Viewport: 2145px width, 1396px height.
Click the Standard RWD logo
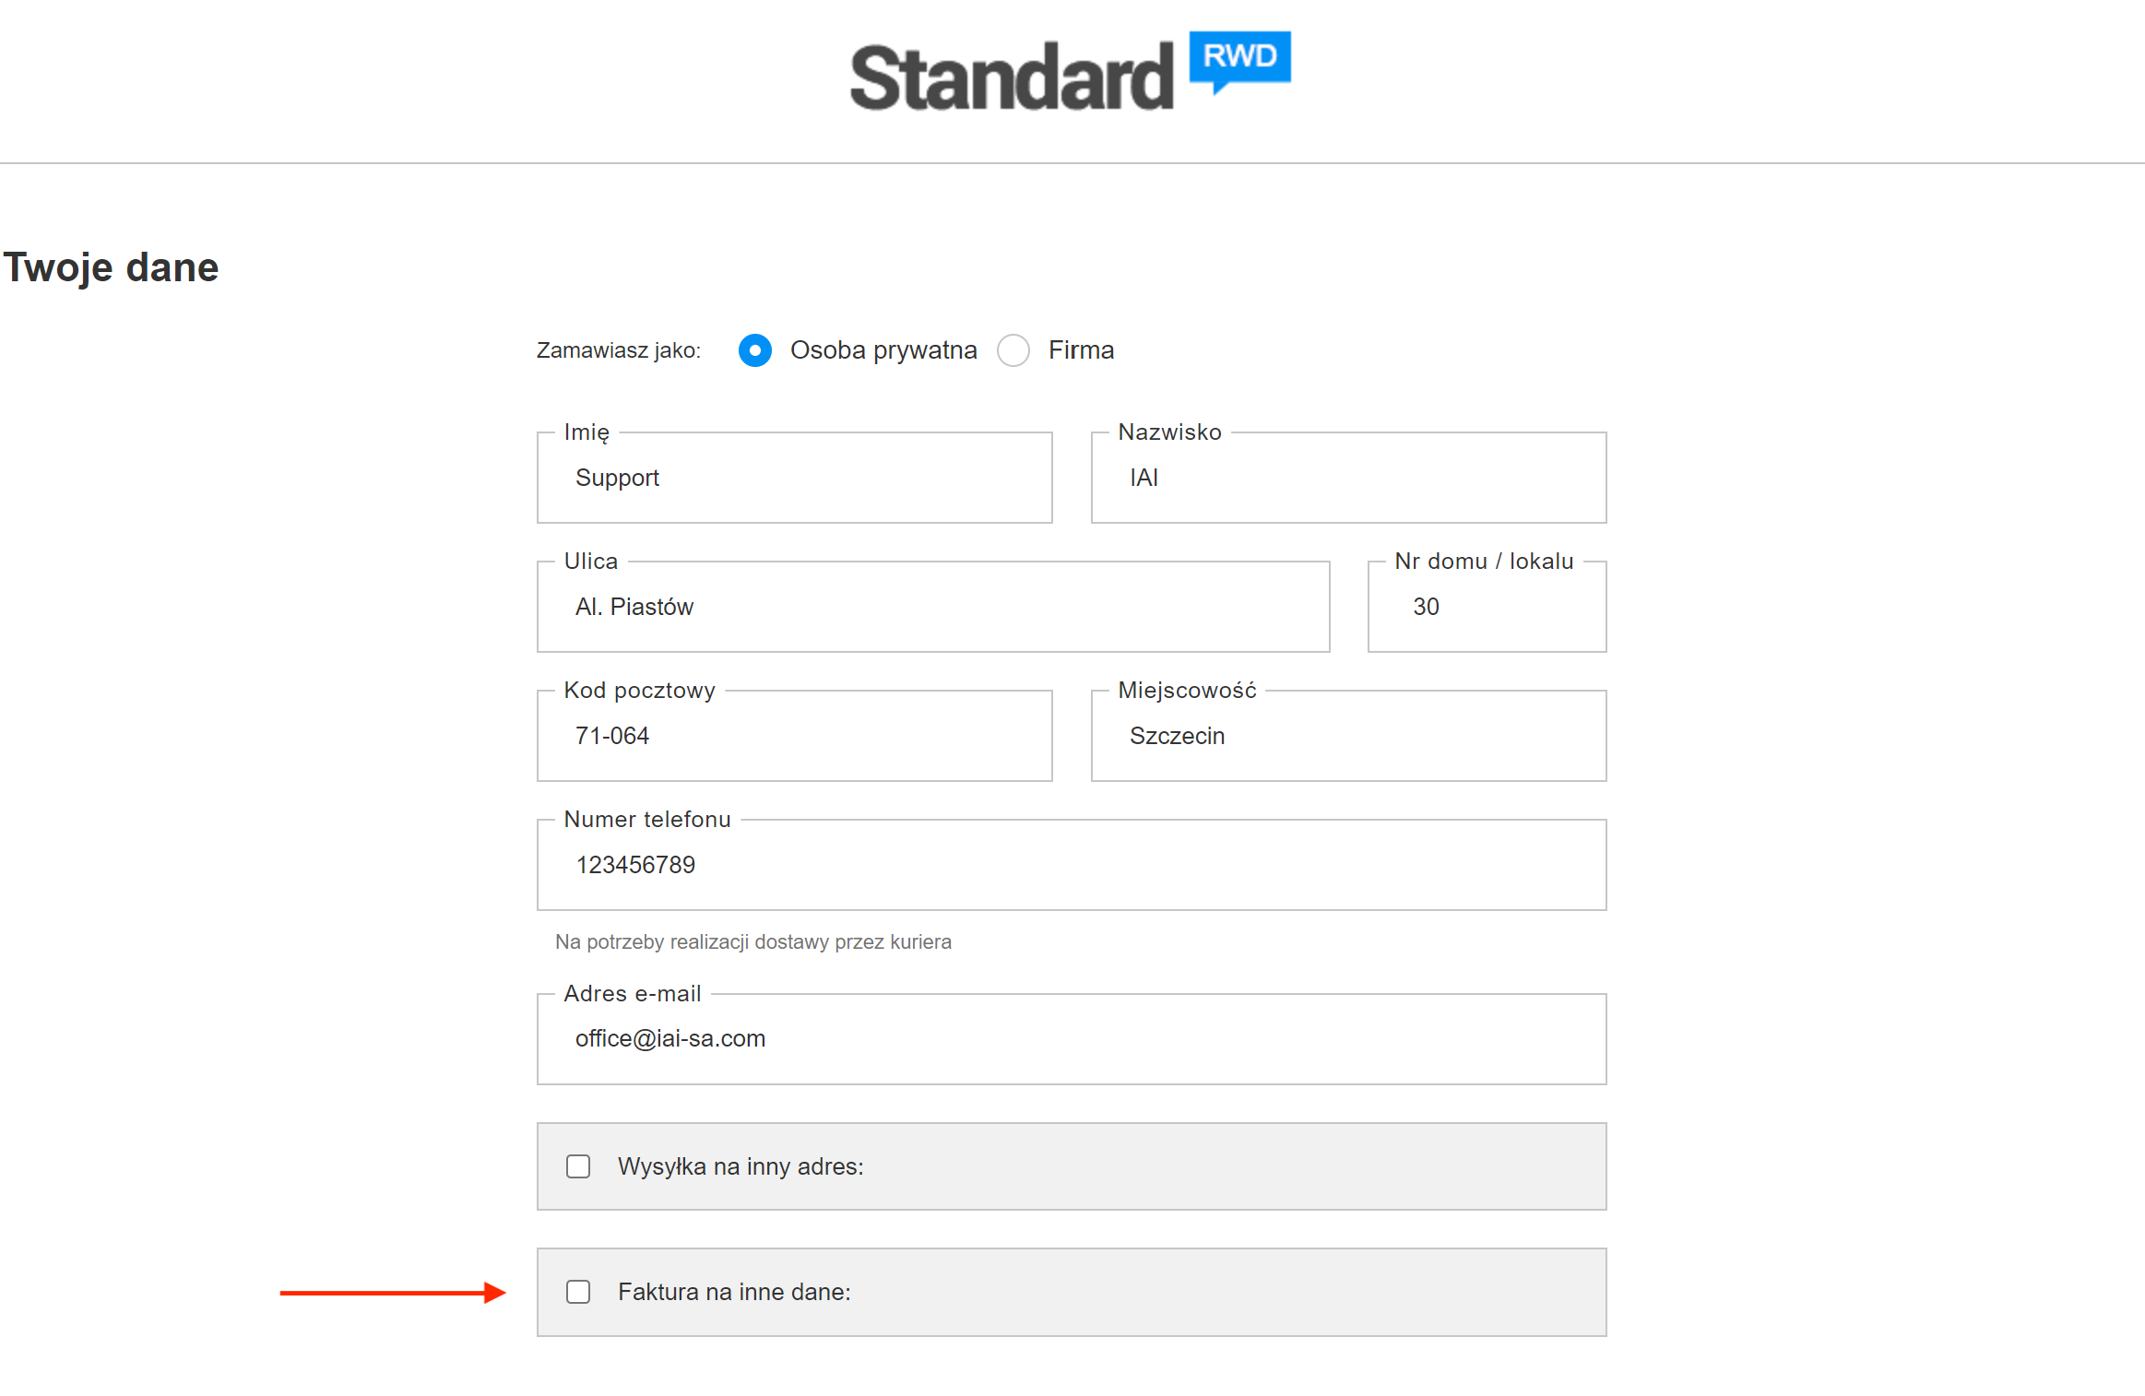coord(1071,73)
